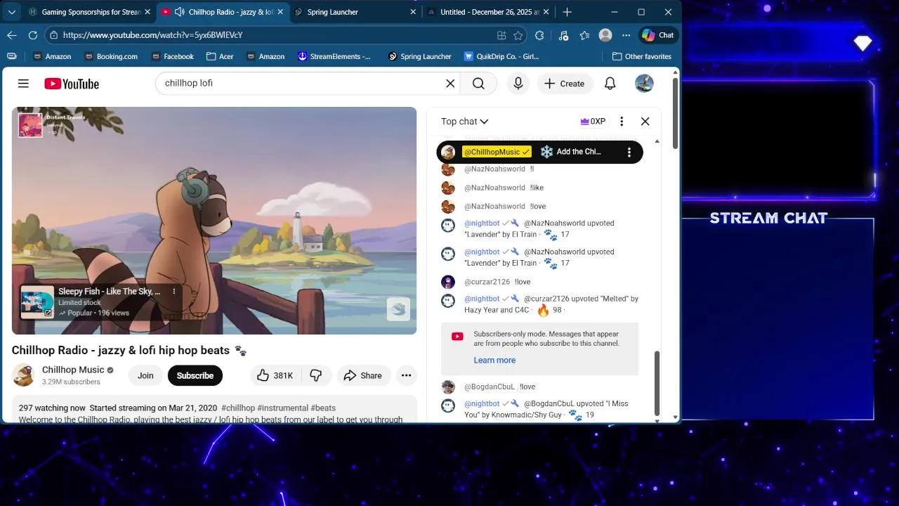Open the QuikDrip Co. bookmark

pos(501,56)
